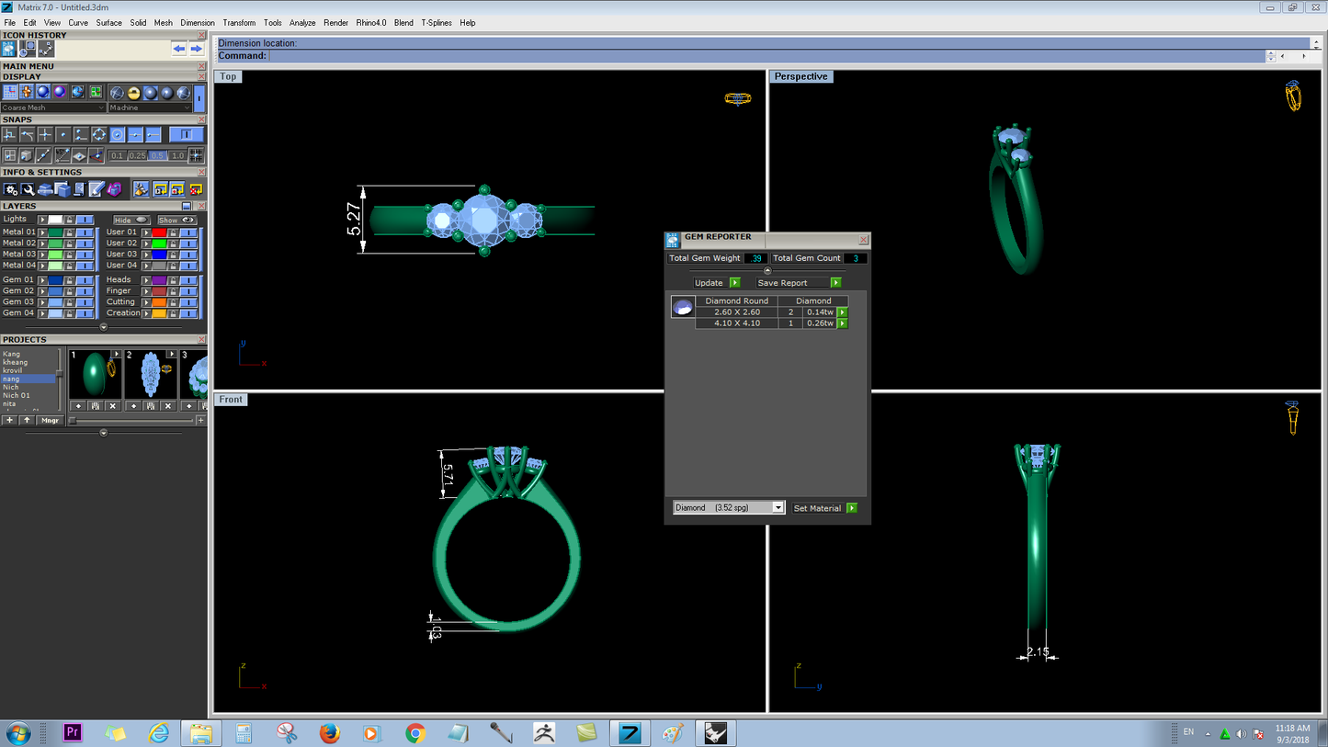Click the X delete icon under project thumbnail 1
Viewport: 1328px width, 747px height.
click(112, 406)
